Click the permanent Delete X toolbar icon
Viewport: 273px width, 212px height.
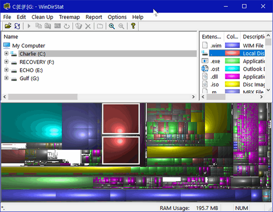tap(88, 26)
